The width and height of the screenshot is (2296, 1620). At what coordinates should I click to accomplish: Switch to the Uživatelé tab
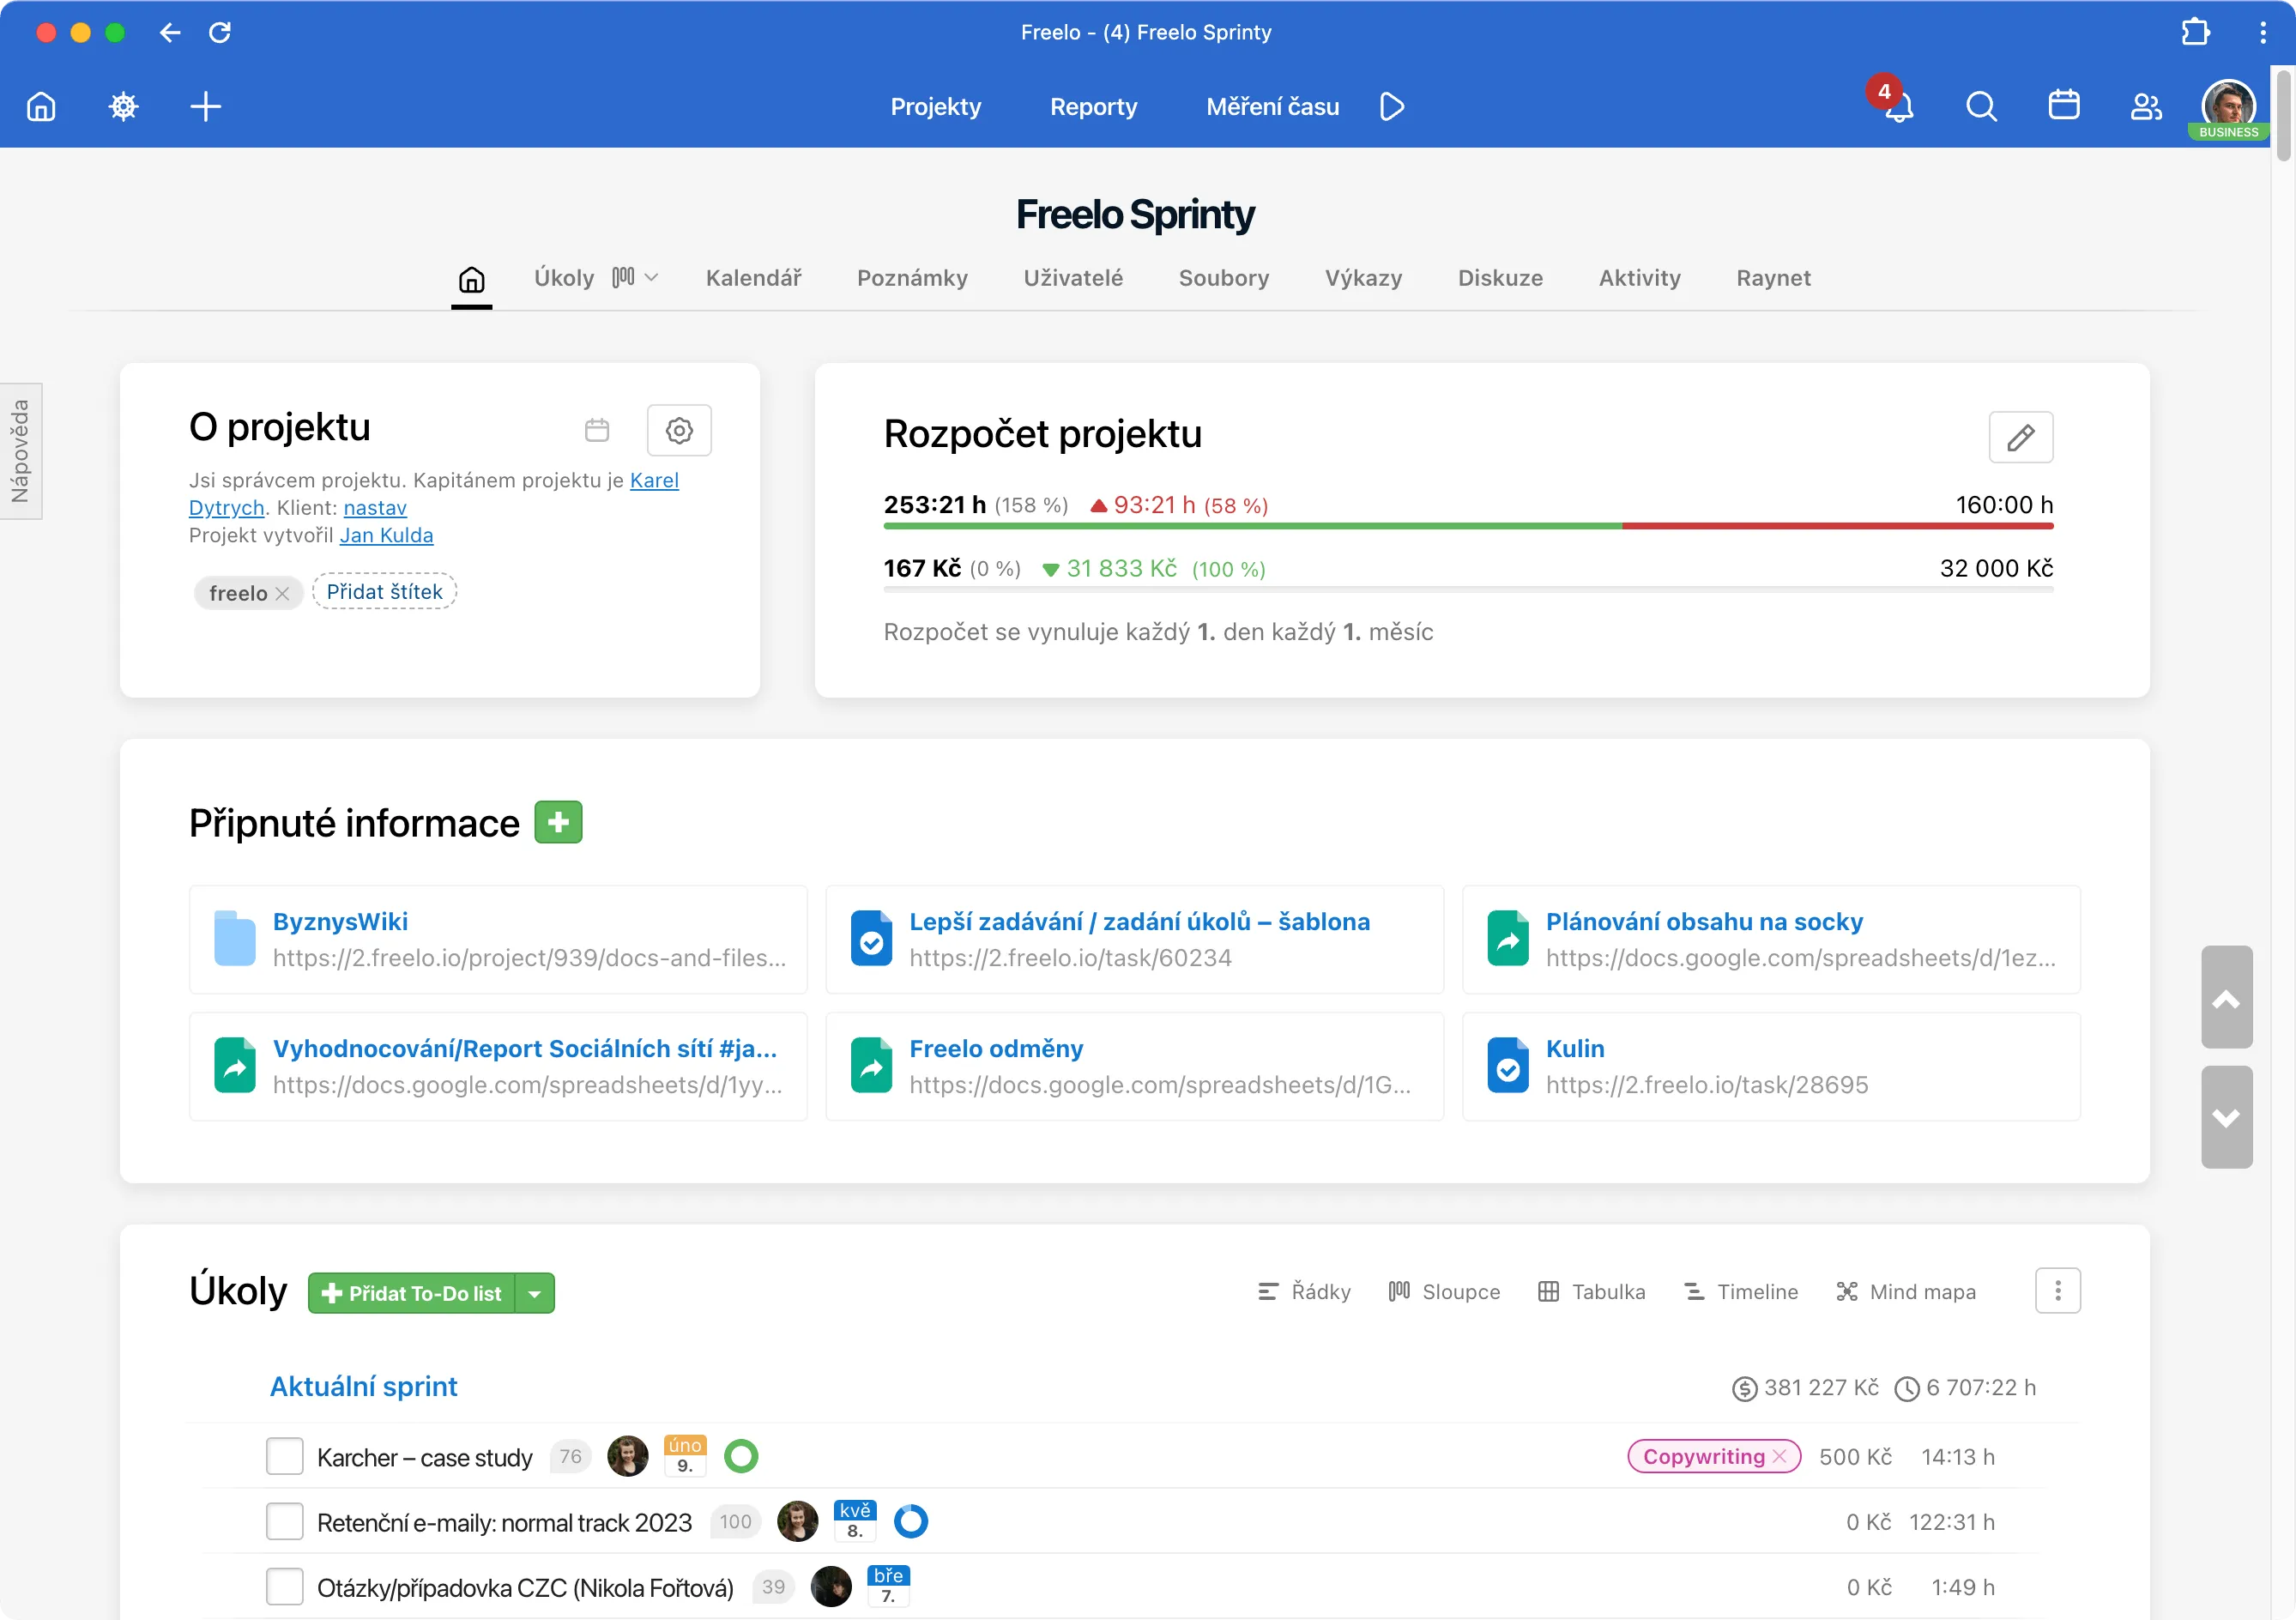pyautogui.click(x=1073, y=278)
